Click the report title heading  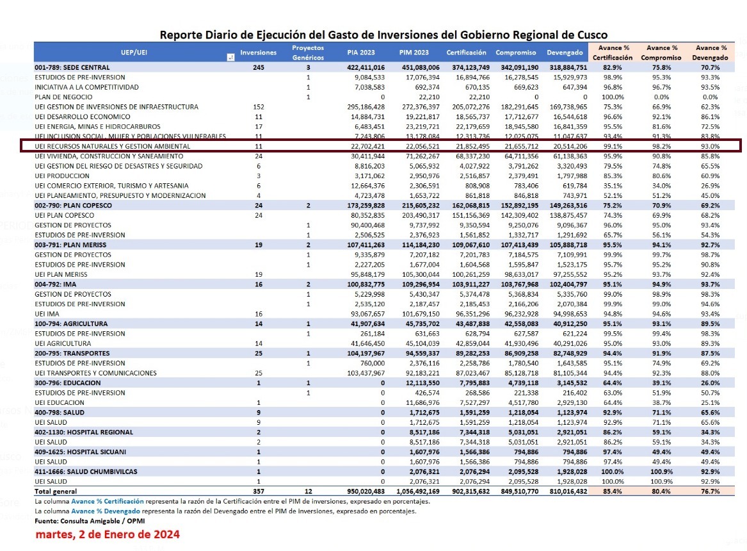(x=383, y=35)
